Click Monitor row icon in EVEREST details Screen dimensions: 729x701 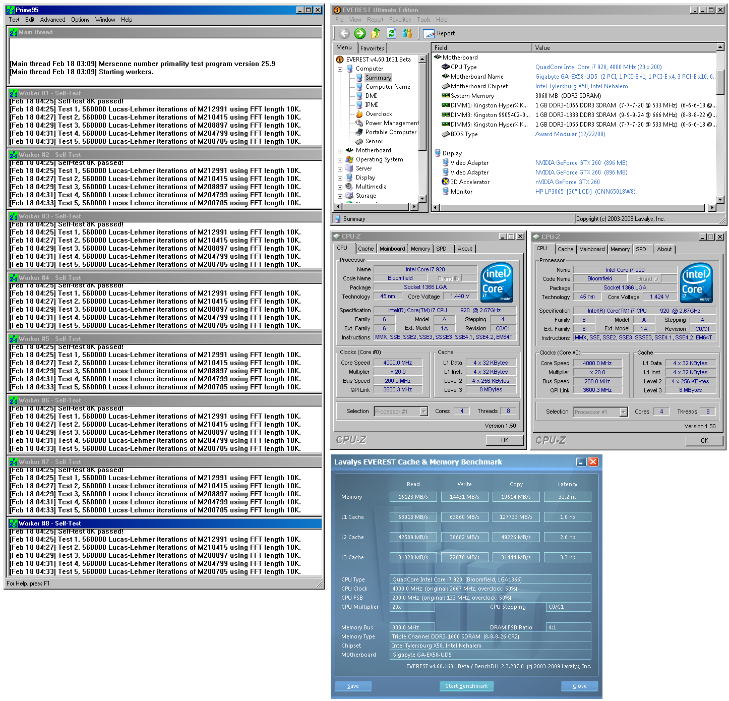click(446, 192)
